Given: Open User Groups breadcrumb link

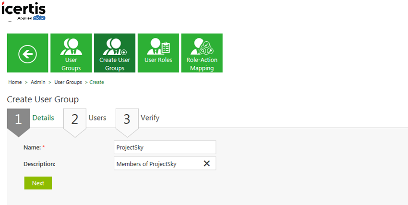Looking at the screenshot, I should [x=68, y=82].
